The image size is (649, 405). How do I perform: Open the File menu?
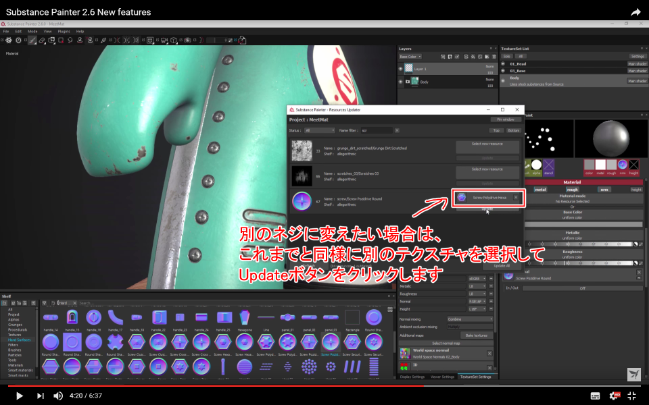[x=6, y=32]
